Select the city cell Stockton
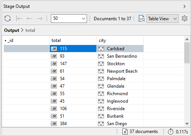The height and width of the screenshot is (136, 191). pos(120,64)
